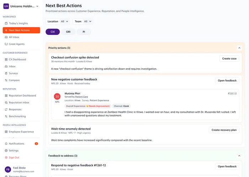The width and height of the screenshot is (249, 177).
Task: Open Responses page
Action: (21, 109)
